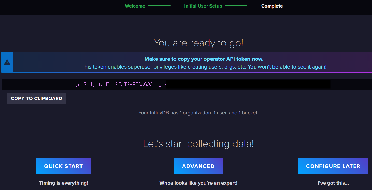Click the "Let's start collecting data!" heading

point(199,144)
